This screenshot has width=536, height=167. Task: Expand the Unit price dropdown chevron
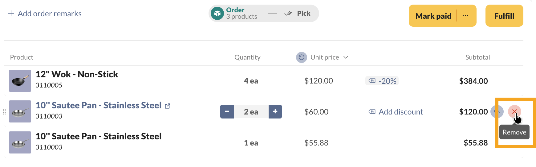[x=346, y=57]
